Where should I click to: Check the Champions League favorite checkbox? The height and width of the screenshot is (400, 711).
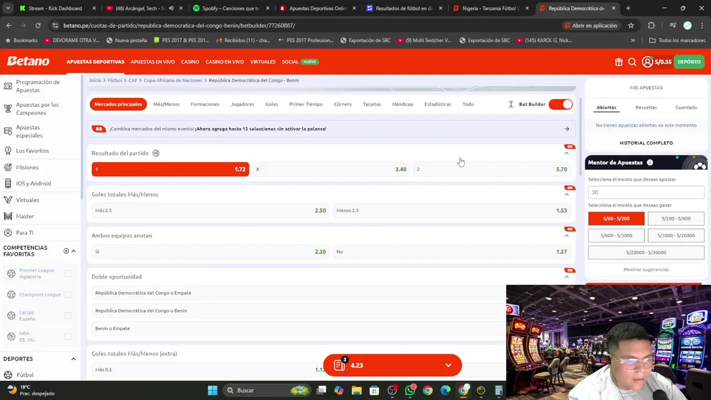(68, 294)
